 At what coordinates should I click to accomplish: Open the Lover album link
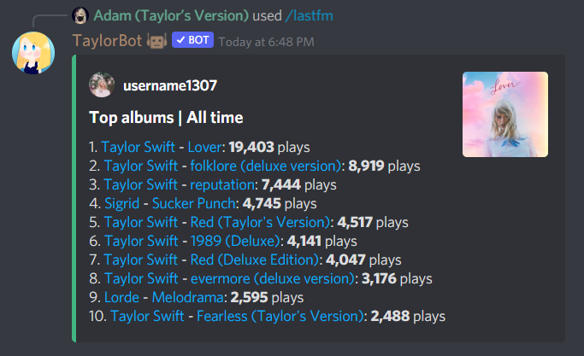[205, 147]
